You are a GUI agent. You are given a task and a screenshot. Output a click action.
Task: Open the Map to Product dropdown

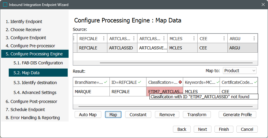240,71
